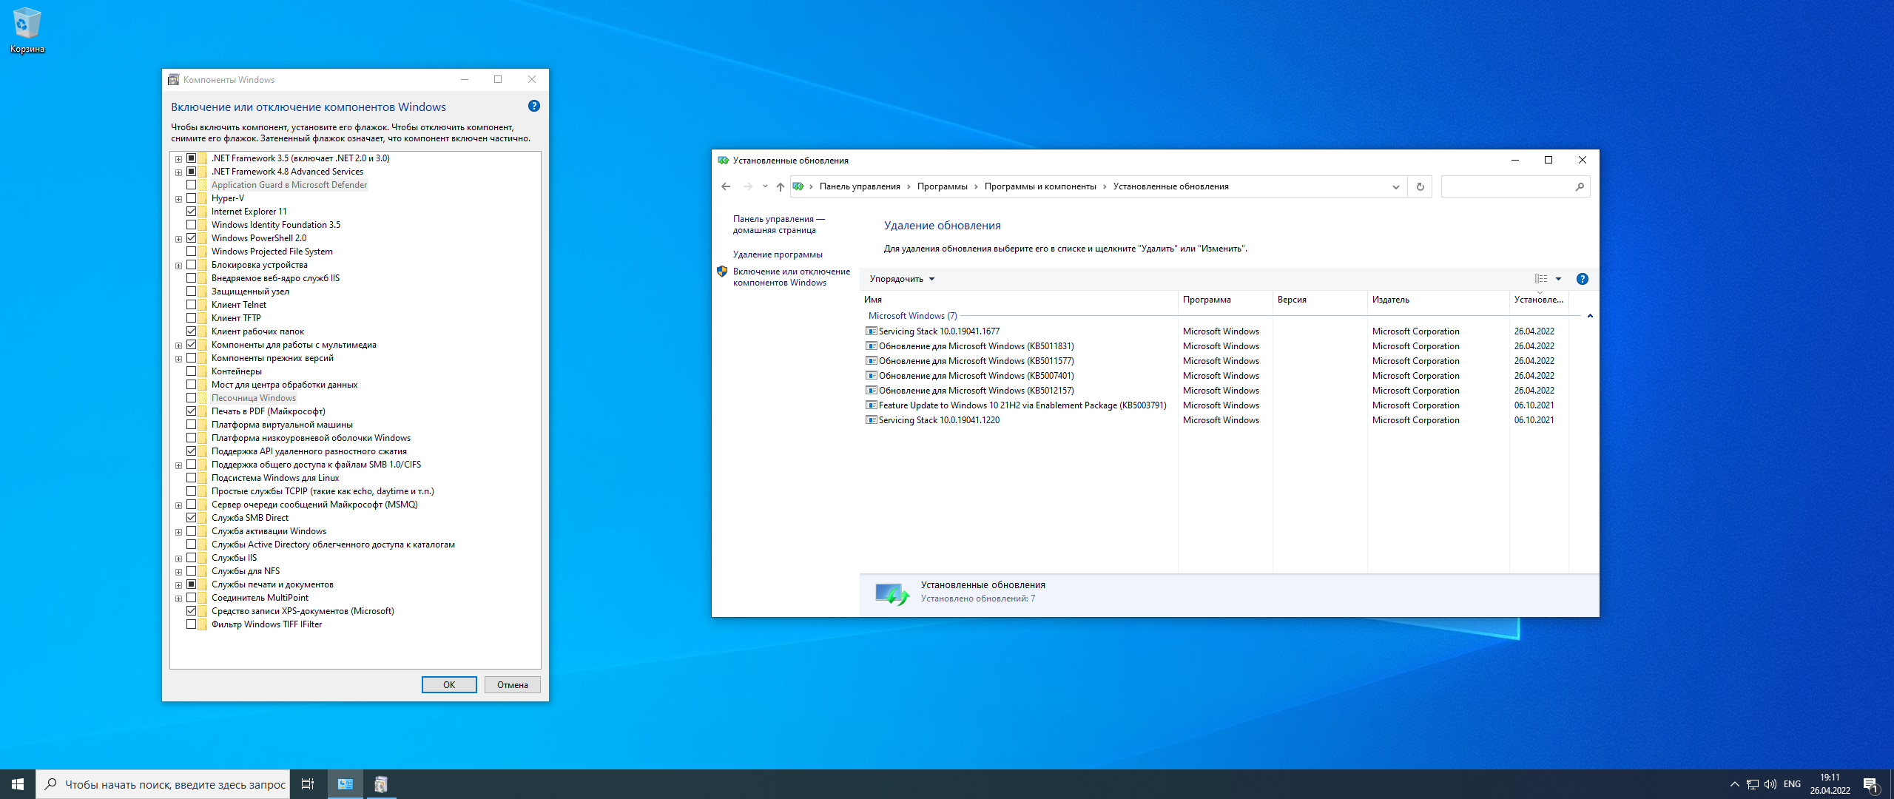Select Windows Projected File System item
This screenshot has width=1894, height=799.
(272, 252)
